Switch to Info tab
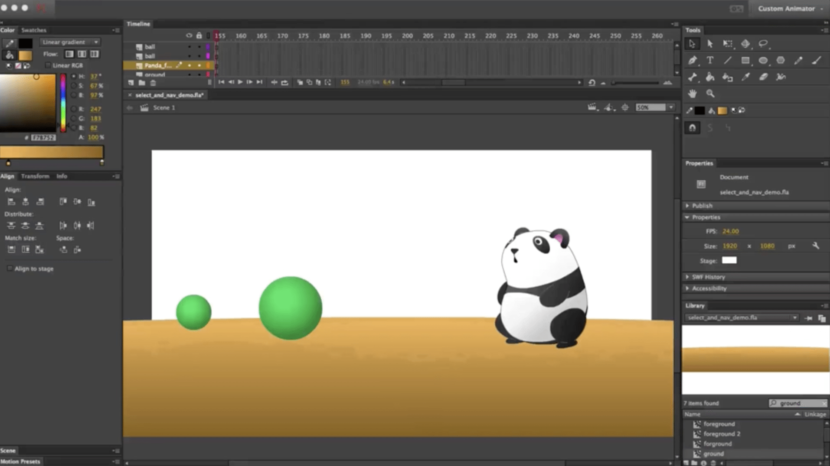The height and width of the screenshot is (466, 830). [x=62, y=176]
